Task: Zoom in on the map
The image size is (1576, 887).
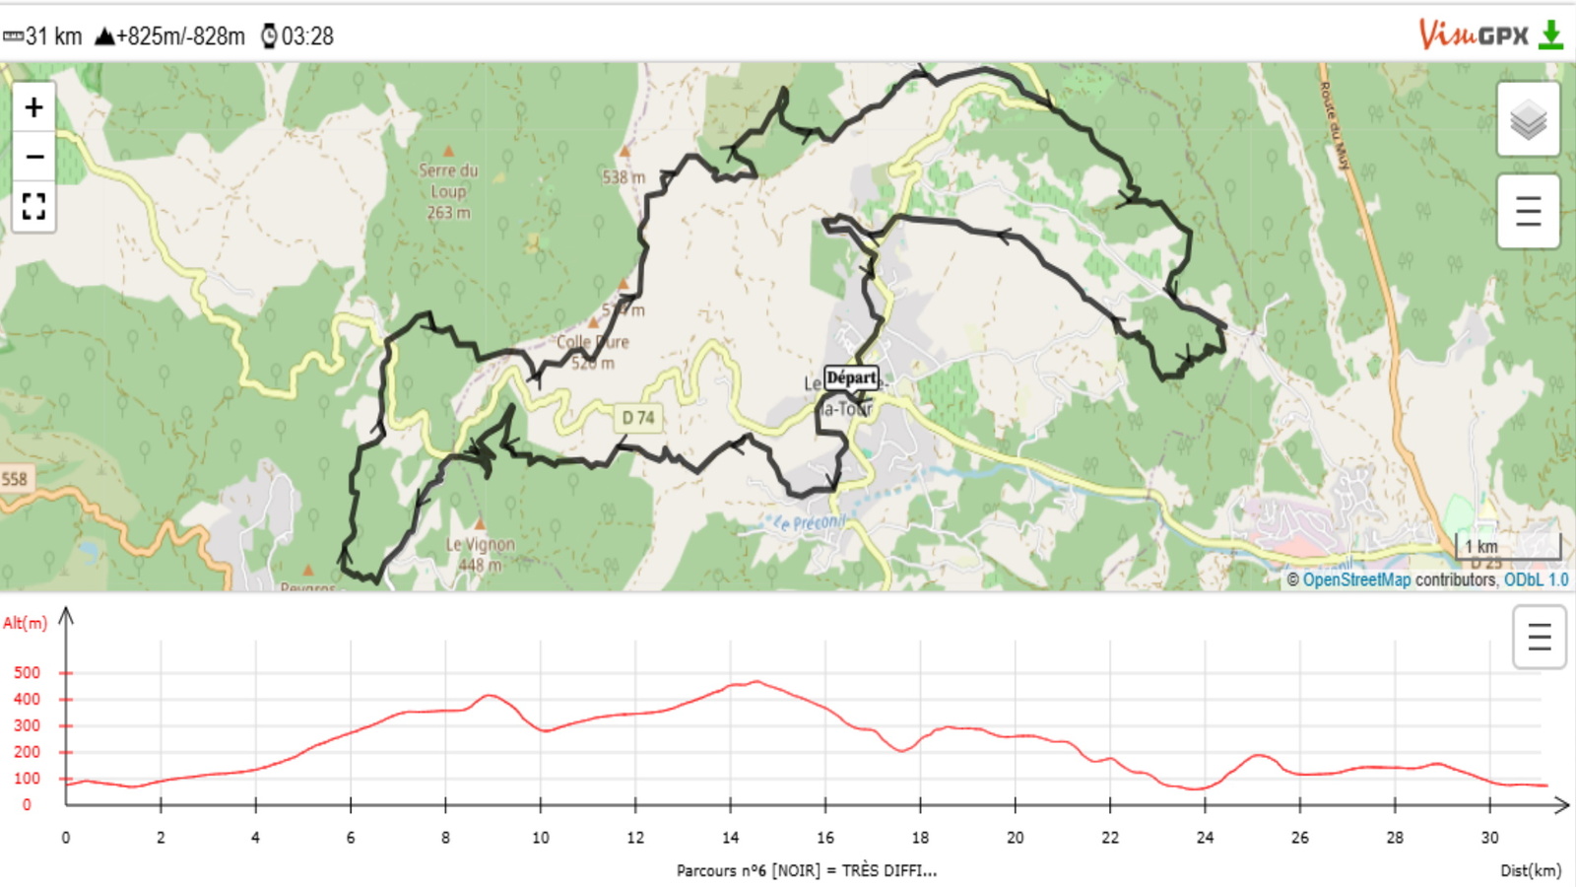Action: (33, 107)
